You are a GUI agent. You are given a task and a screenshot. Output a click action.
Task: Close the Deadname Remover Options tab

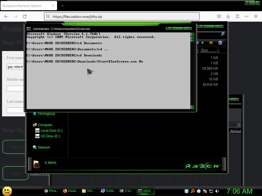[x=53, y=6]
